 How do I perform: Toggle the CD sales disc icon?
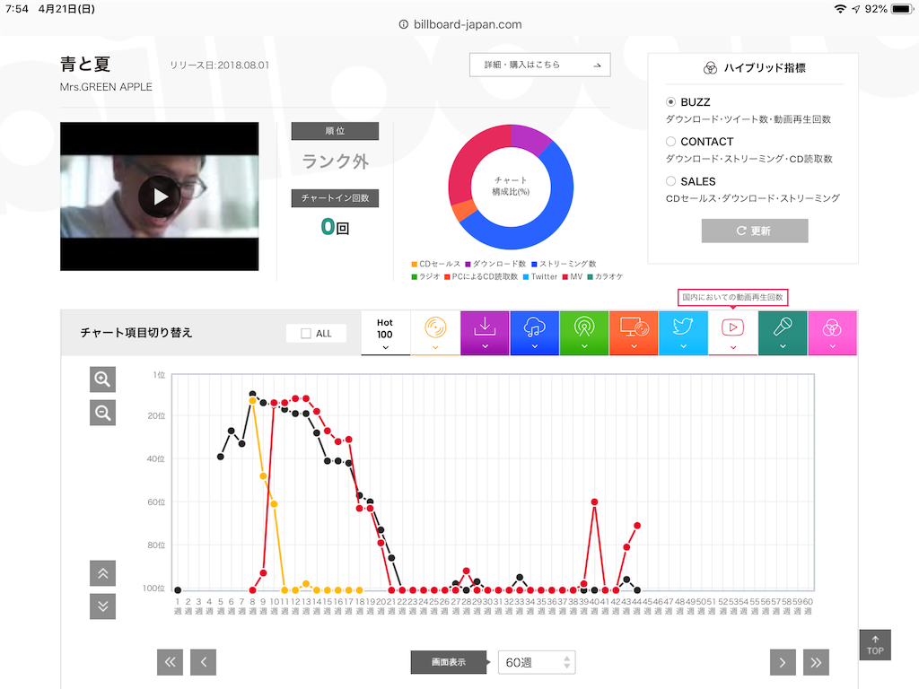point(435,334)
